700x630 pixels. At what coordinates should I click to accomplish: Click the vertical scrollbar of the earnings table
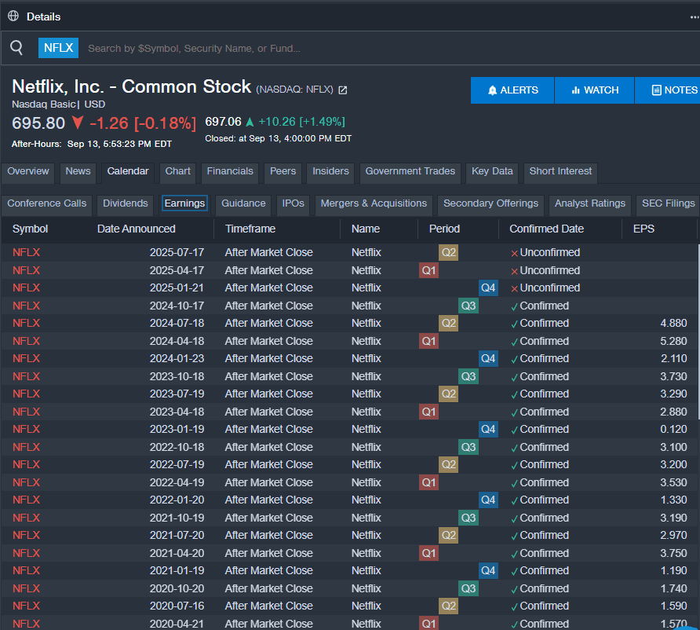click(698, 331)
